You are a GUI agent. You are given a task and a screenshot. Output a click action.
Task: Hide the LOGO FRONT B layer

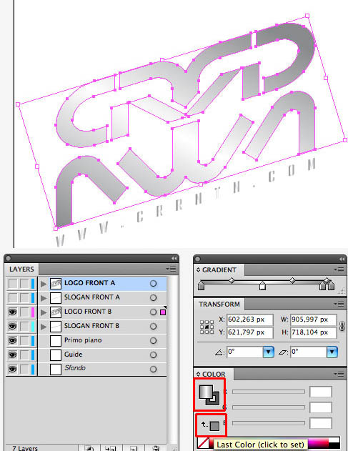click(13, 312)
